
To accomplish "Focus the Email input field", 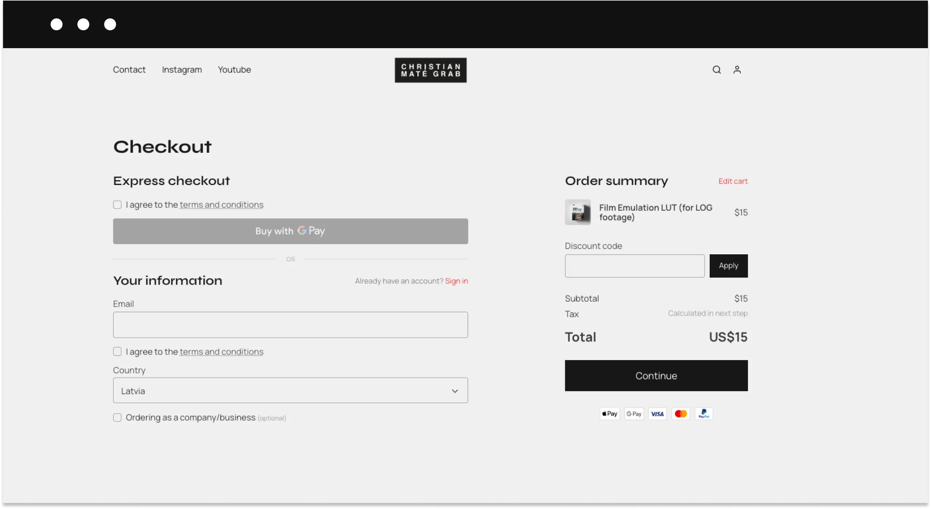I will coord(290,325).
